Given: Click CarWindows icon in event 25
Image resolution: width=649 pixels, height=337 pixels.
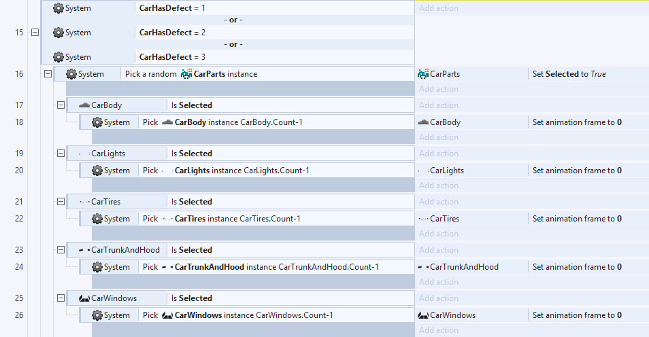Looking at the screenshot, I should click(x=84, y=298).
